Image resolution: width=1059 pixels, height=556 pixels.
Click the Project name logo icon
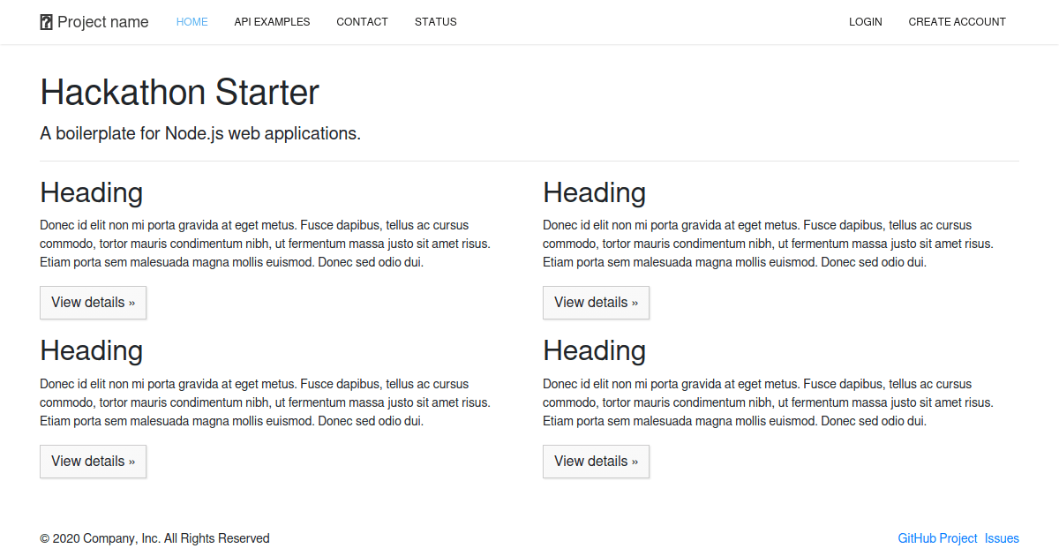point(45,21)
